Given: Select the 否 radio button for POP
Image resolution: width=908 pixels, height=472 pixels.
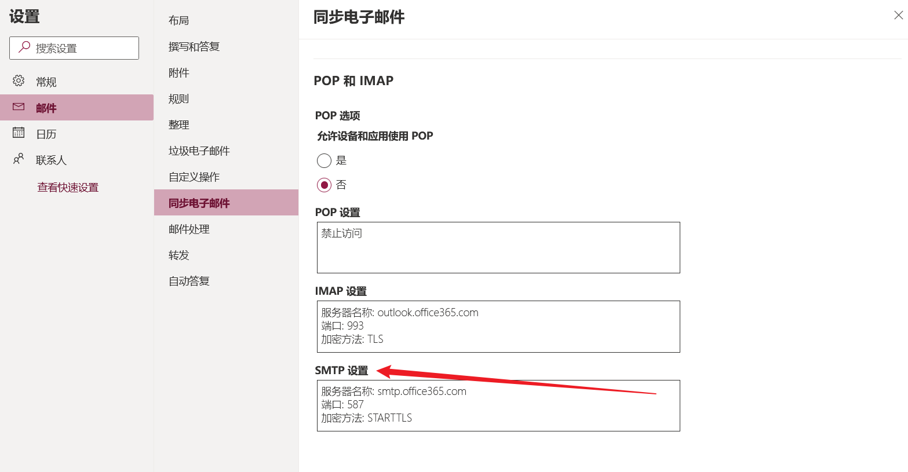Looking at the screenshot, I should (x=324, y=185).
